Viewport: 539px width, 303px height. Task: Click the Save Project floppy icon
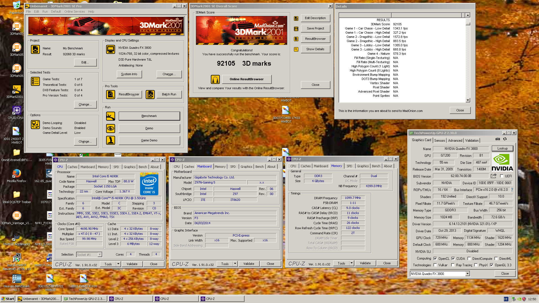coord(296,29)
